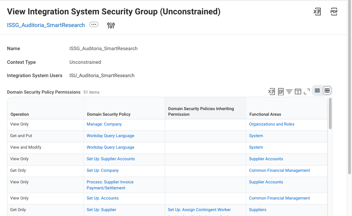Open the ISSG_Auditoria_SmartResearch link

point(46,25)
